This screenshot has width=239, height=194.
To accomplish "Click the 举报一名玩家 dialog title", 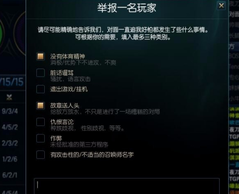I will [x=127, y=8].
